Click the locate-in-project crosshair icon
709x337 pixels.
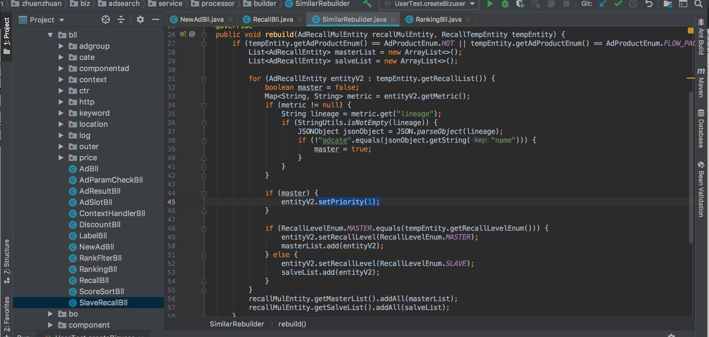point(105,20)
